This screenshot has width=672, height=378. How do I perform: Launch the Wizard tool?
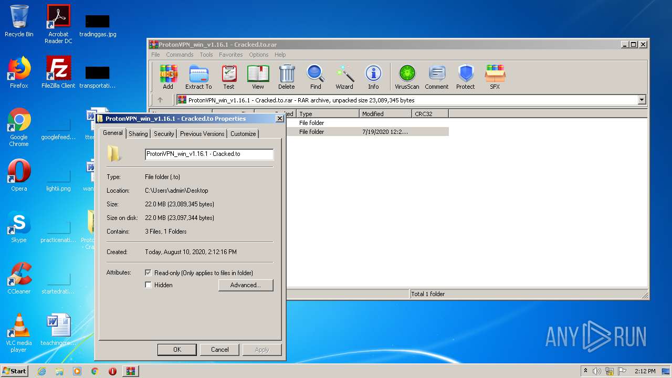tap(344, 77)
